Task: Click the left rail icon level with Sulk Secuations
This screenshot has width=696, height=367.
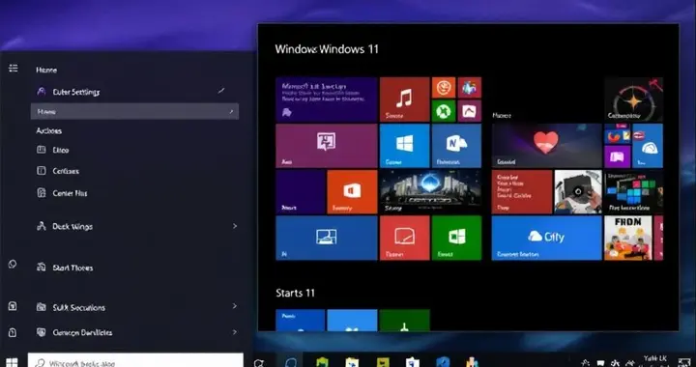Action: 13,306
